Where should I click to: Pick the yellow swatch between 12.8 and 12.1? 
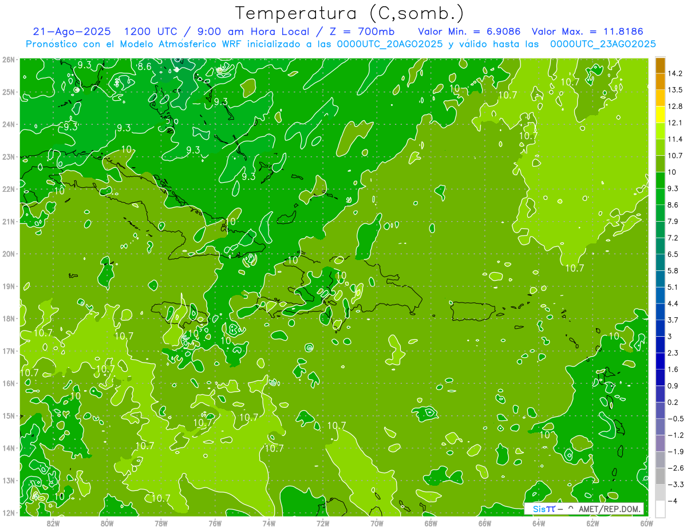coord(660,115)
